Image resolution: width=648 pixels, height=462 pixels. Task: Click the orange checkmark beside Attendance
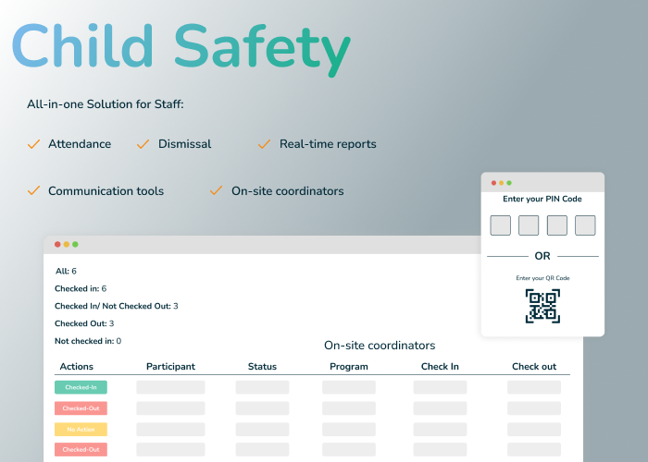33,144
